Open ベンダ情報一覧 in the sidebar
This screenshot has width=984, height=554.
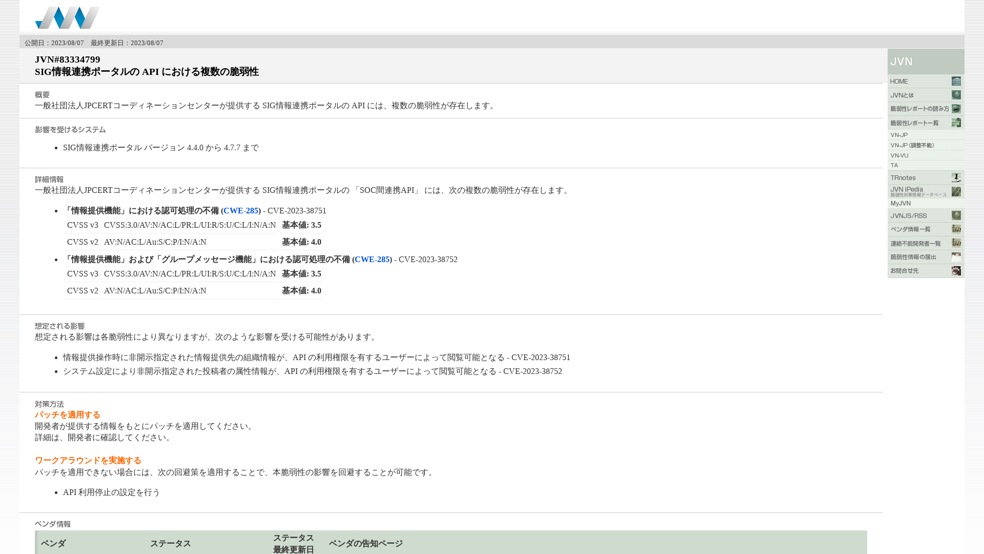pyautogui.click(x=926, y=230)
